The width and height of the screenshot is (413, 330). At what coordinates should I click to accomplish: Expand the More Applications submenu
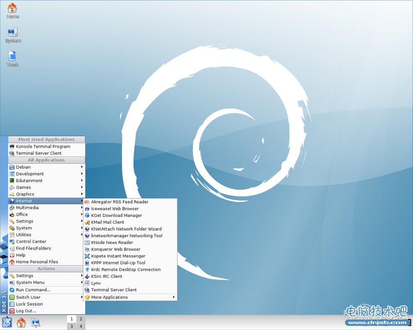(109, 297)
